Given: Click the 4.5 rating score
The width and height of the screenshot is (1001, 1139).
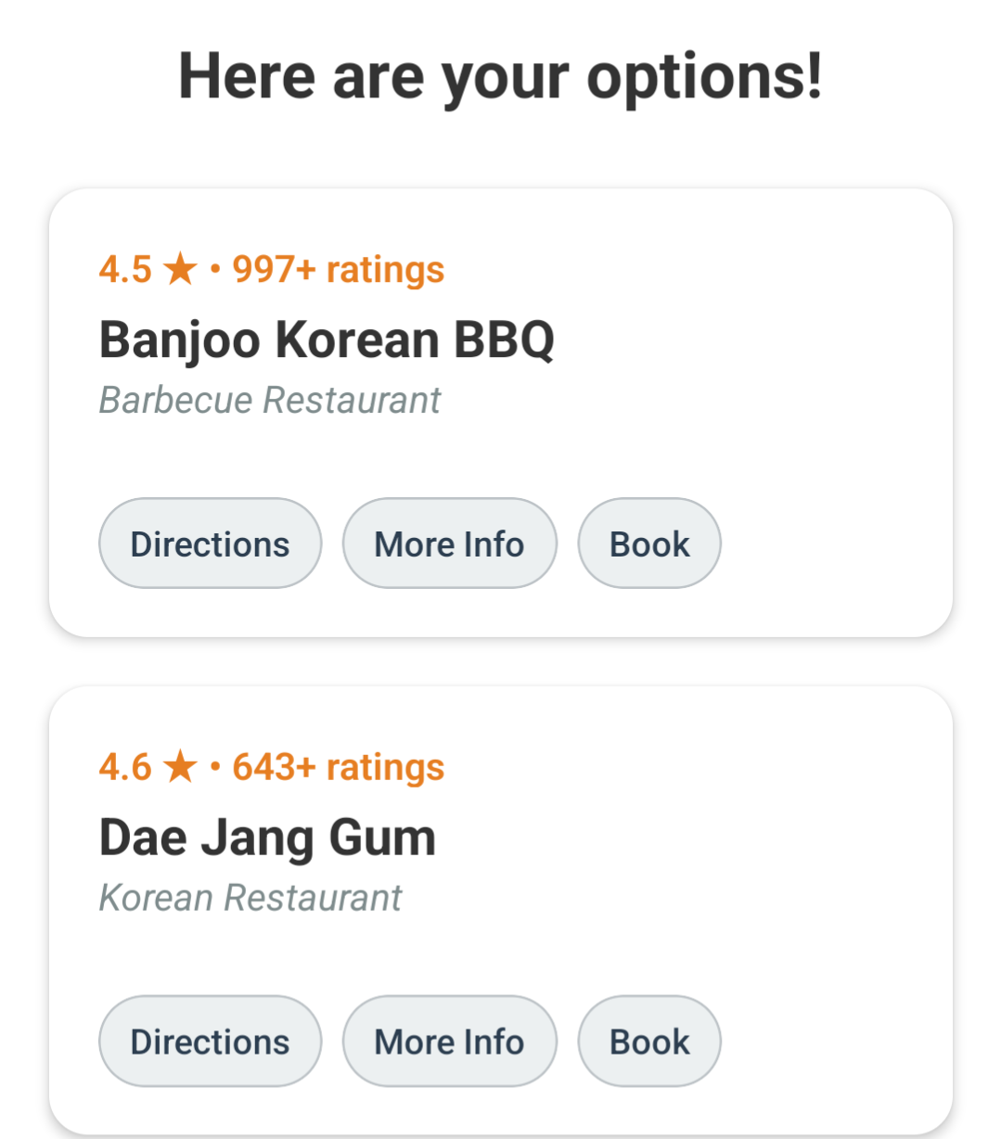Looking at the screenshot, I should [125, 270].
